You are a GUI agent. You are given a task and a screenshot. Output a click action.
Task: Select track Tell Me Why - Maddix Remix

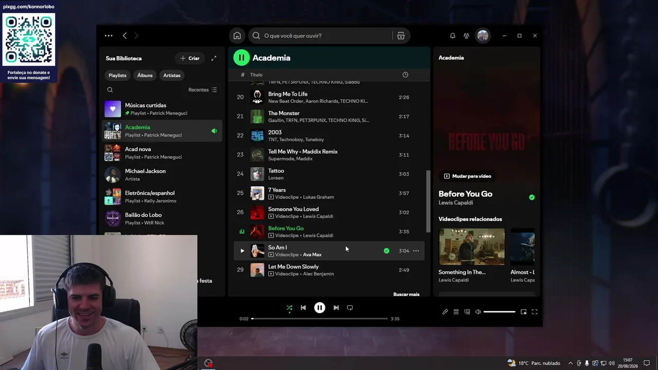click(329, 155)
